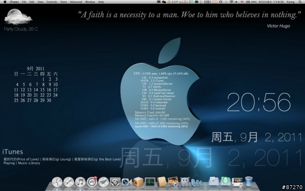Screen dimensions: 305x191
Task: Click the 'Victor Hugo' attribution text
Action: [x=278, y=26]
